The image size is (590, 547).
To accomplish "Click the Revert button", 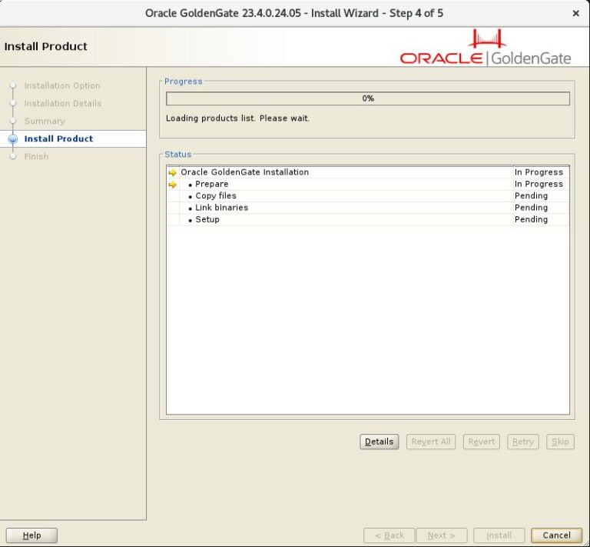I will point(481,442).
